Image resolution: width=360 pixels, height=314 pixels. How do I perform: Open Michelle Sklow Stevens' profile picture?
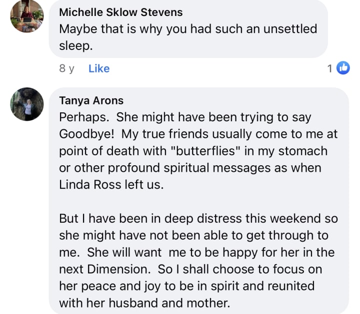coord(26,16)
